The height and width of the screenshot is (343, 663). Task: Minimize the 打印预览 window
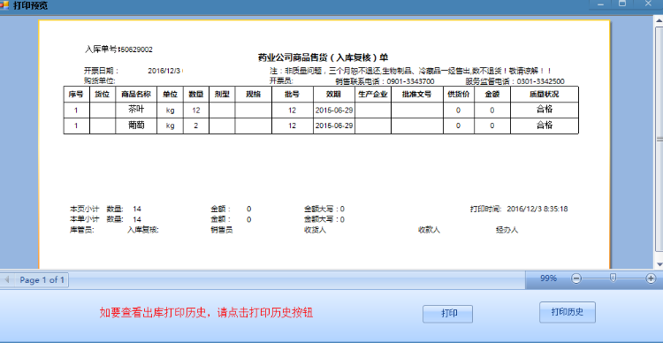click(600, 4)
